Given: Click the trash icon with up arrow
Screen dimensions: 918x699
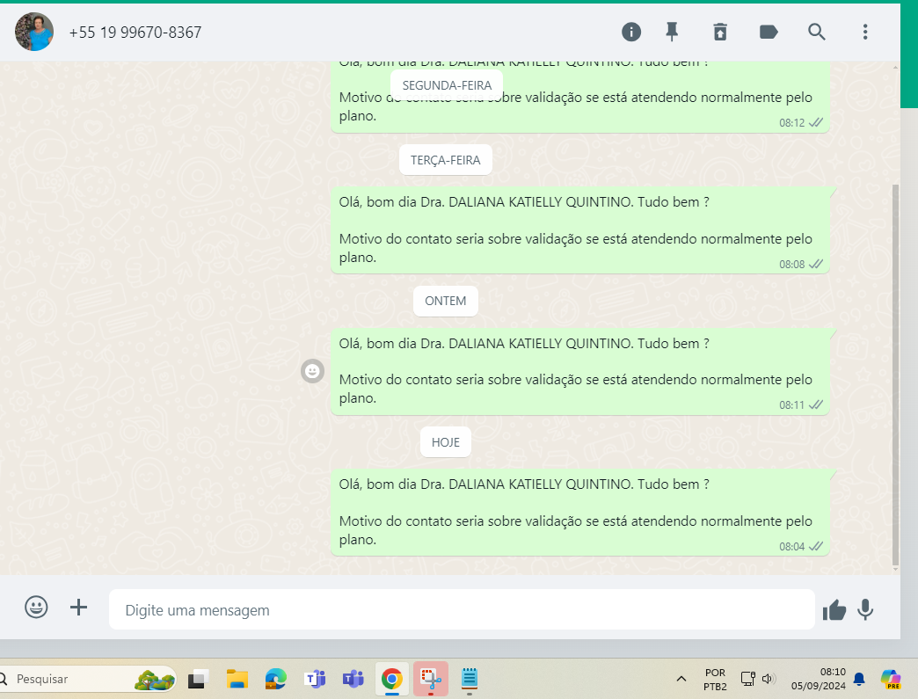Looking at the screenshot, I should click(720, 33).
